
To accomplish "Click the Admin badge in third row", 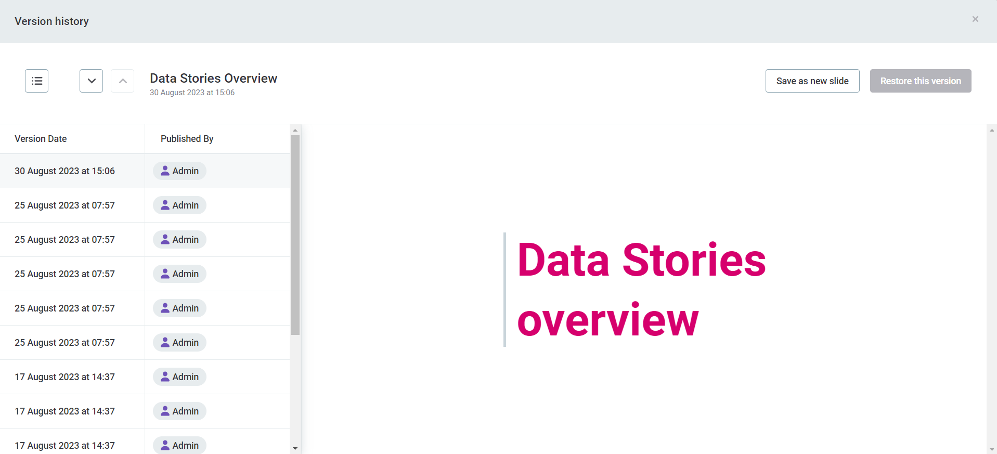I will click(x=179, y=240).
